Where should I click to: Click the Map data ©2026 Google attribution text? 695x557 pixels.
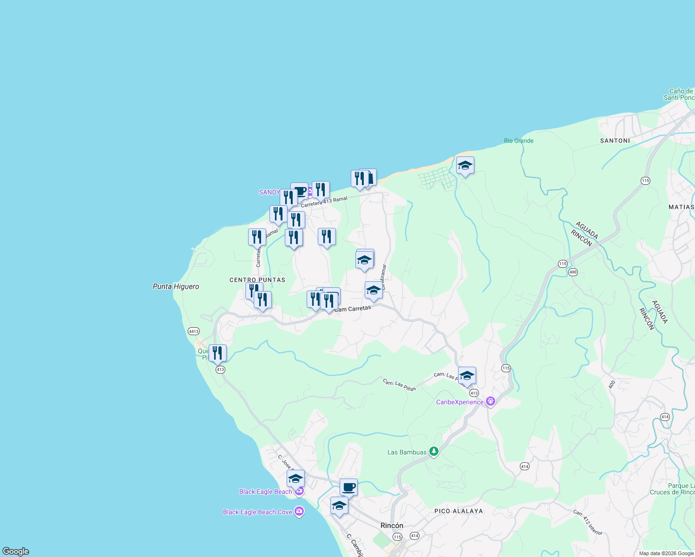click(666, 553)
